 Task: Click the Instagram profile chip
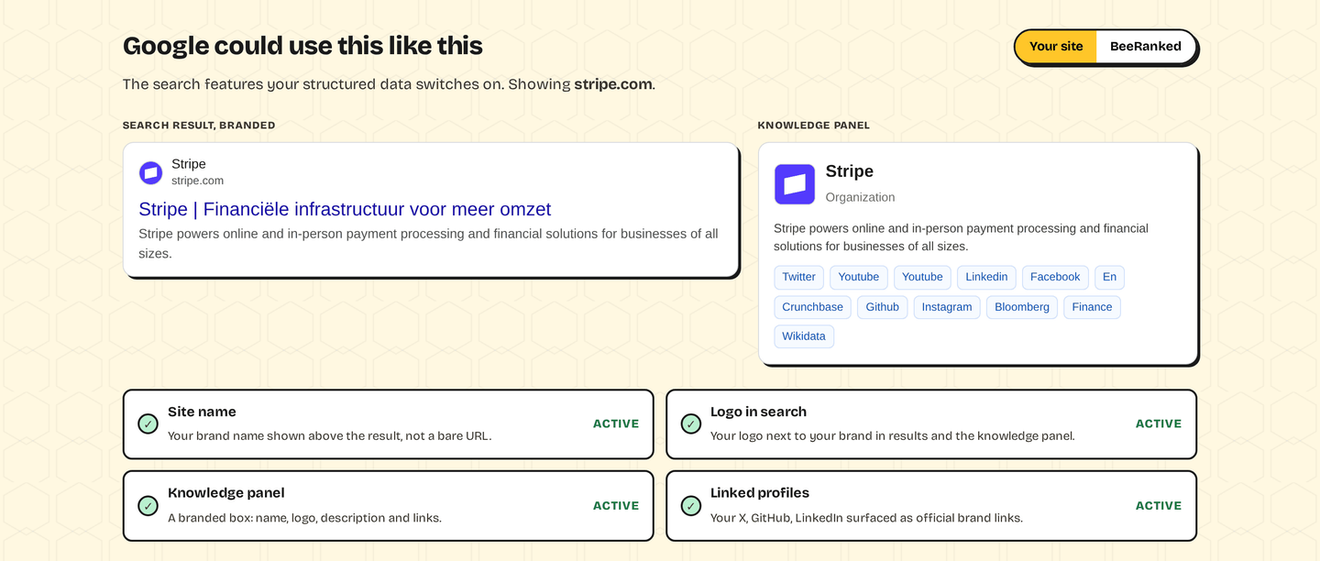pyautogui.click(x=947, y=307)
